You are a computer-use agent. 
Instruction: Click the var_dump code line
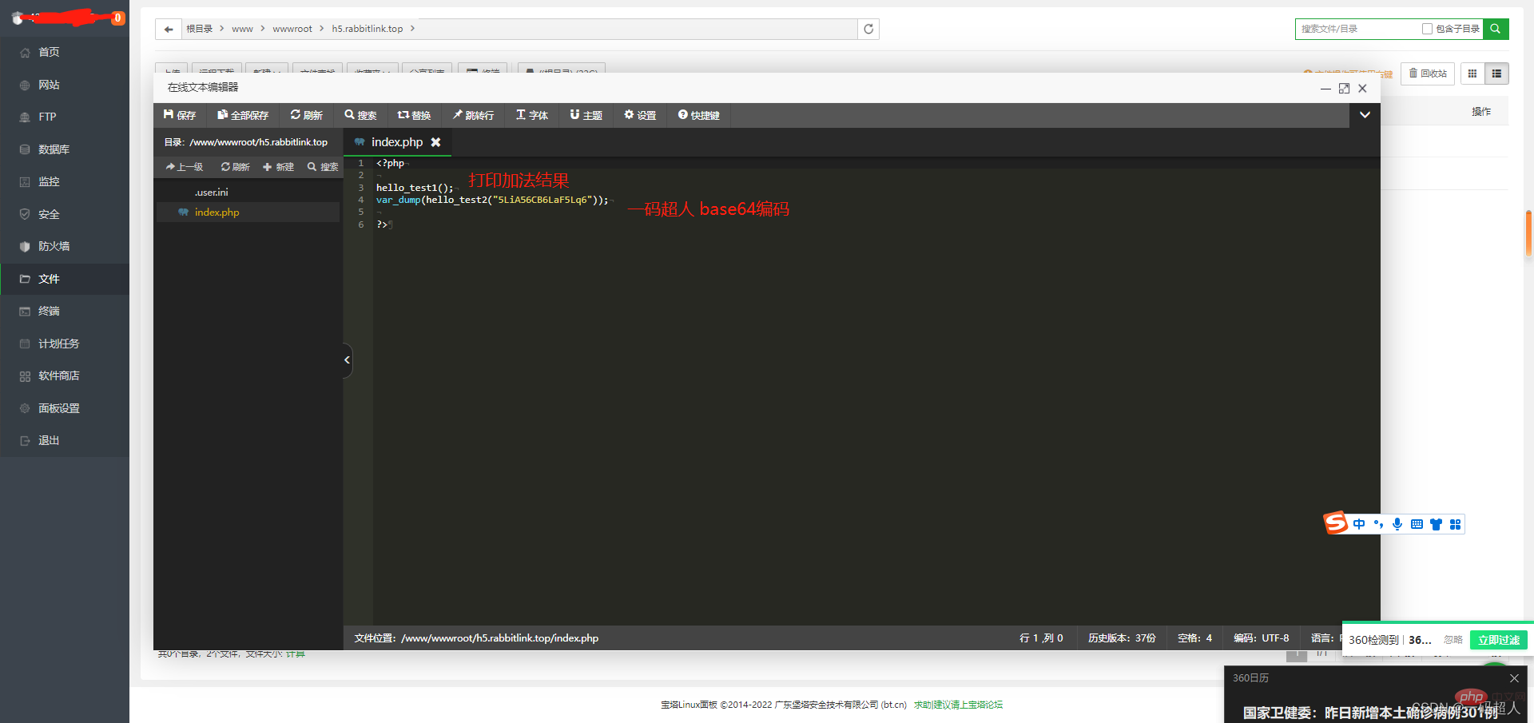pyautogui.click(x=492, y=200)
